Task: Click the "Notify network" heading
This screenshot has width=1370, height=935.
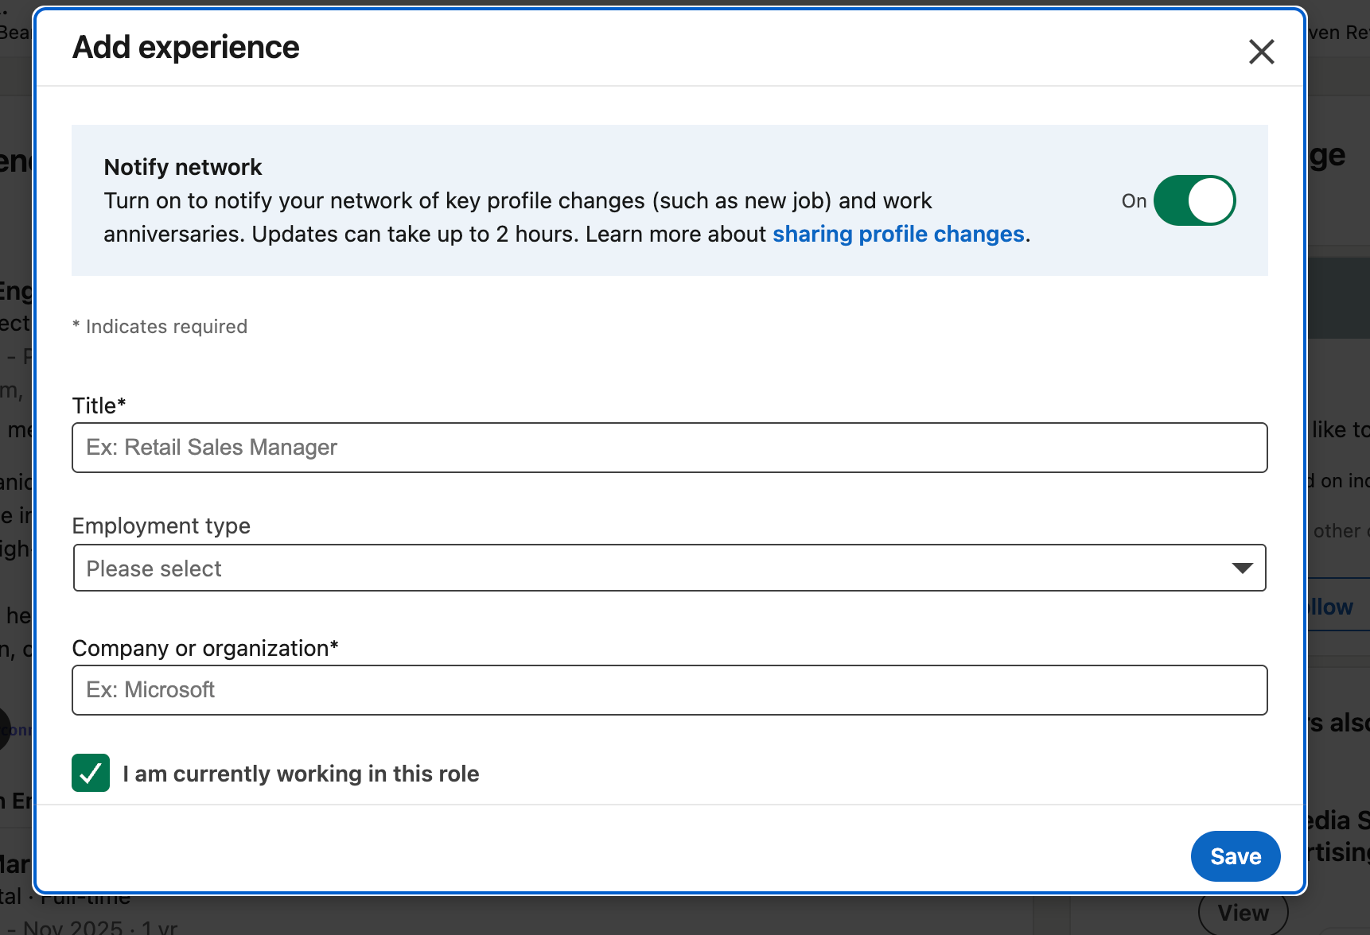Action: click(183, 167)
